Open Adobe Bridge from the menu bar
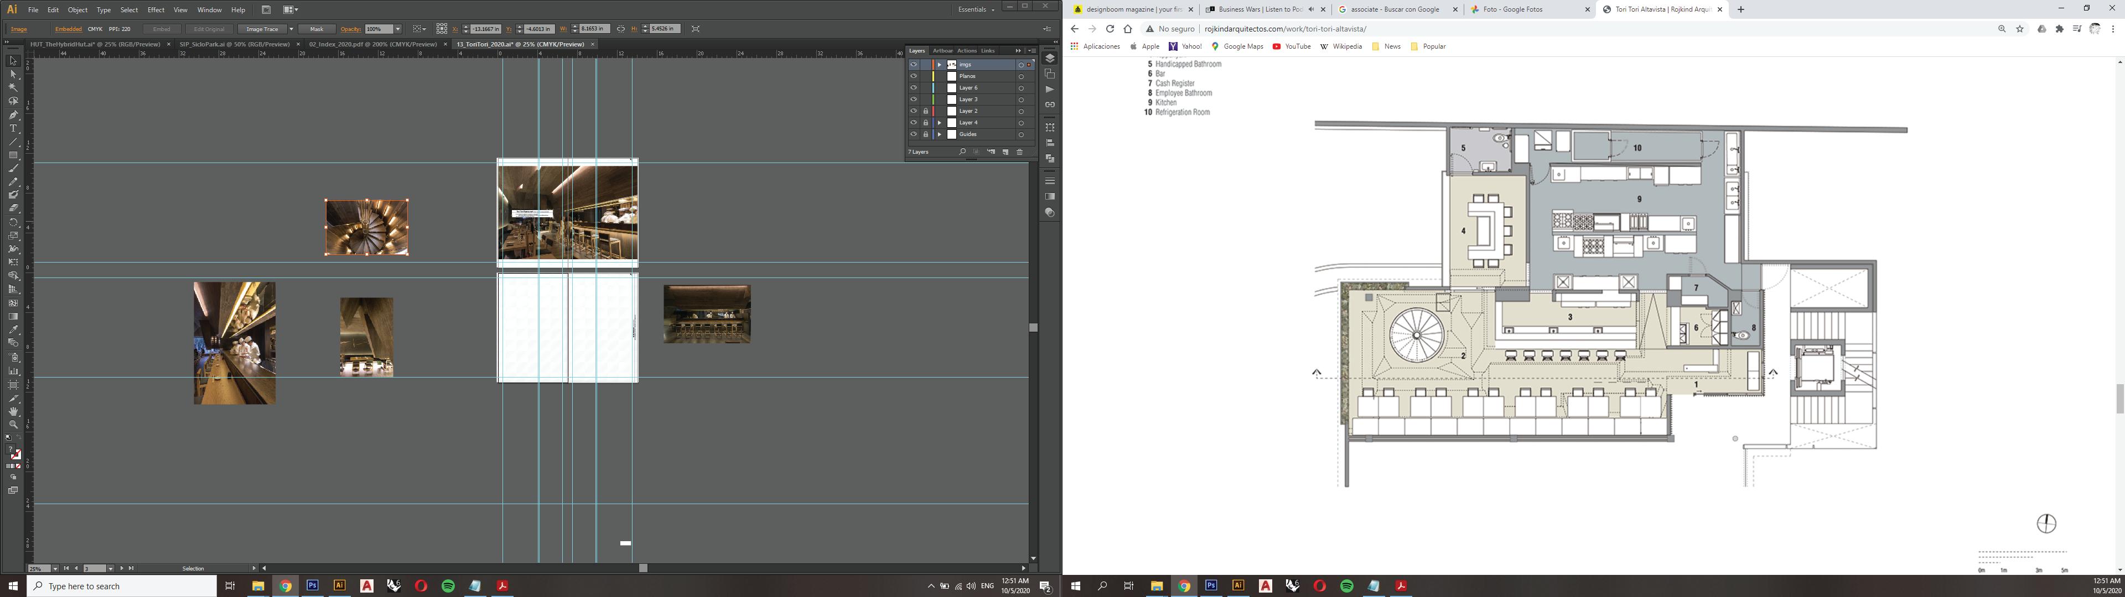 266,10
